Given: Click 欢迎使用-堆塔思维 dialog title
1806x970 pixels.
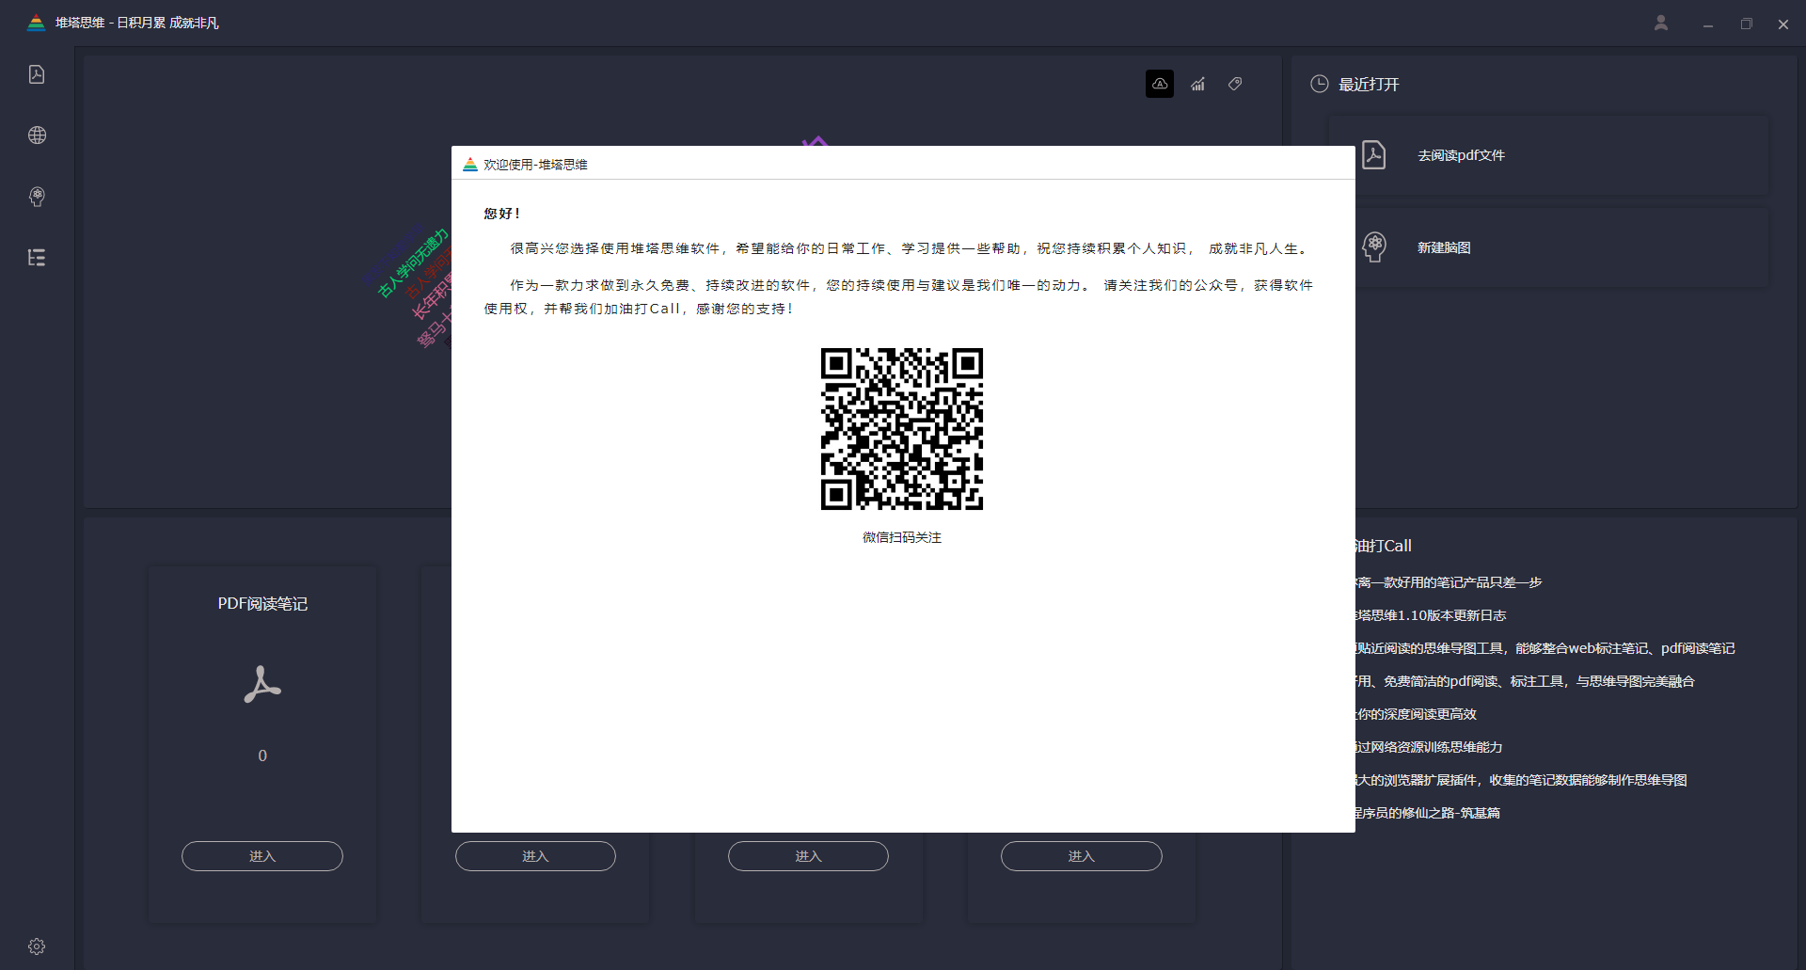Looking at the screenshot, I should 535,165.
